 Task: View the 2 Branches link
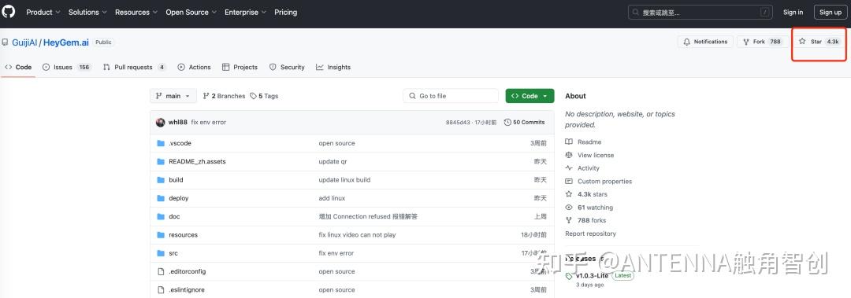point(224,96)
